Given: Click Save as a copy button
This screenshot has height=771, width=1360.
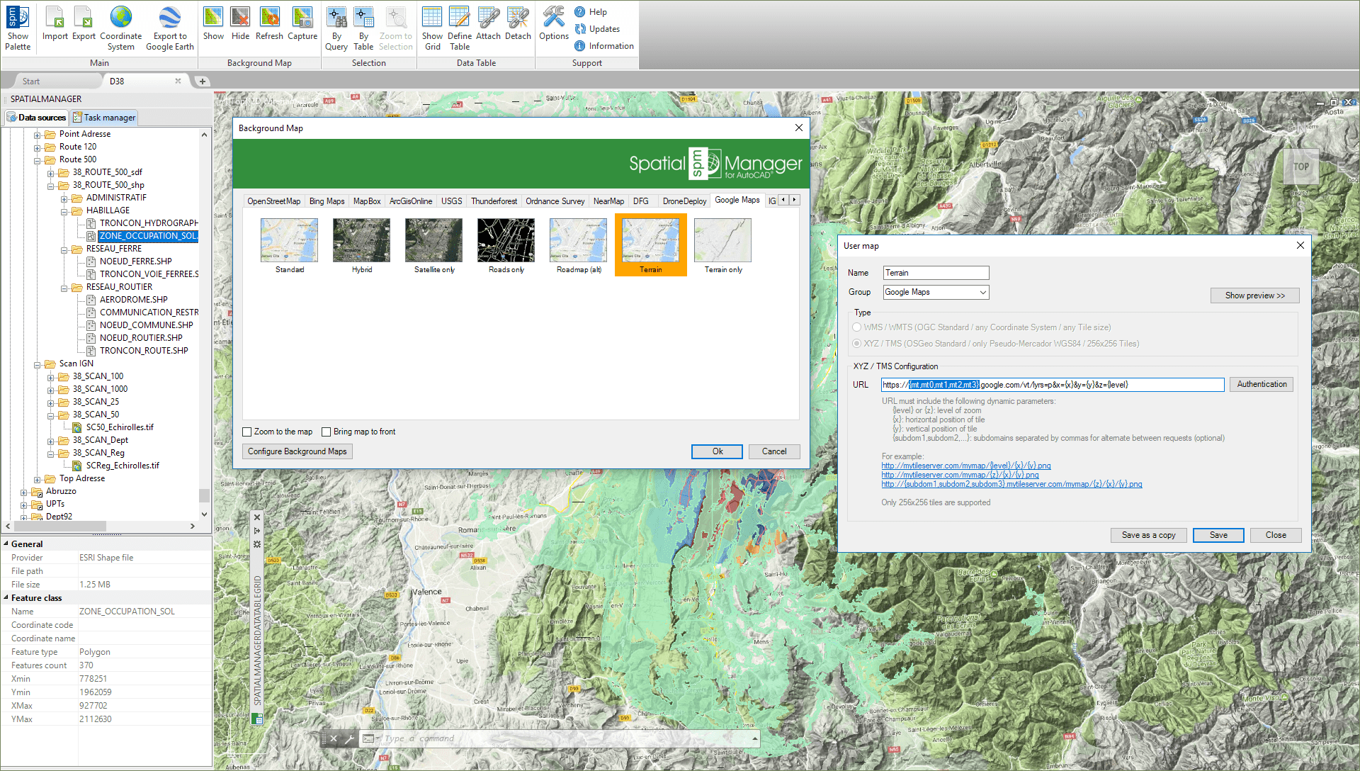Looking at the screenshot, I should coord(1148,535).
